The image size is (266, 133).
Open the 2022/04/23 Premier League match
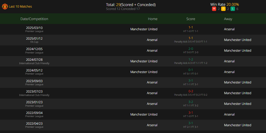[133, 125]
